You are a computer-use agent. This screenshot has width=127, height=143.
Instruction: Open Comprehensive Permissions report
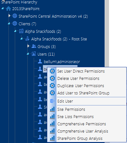pos(87,124)
